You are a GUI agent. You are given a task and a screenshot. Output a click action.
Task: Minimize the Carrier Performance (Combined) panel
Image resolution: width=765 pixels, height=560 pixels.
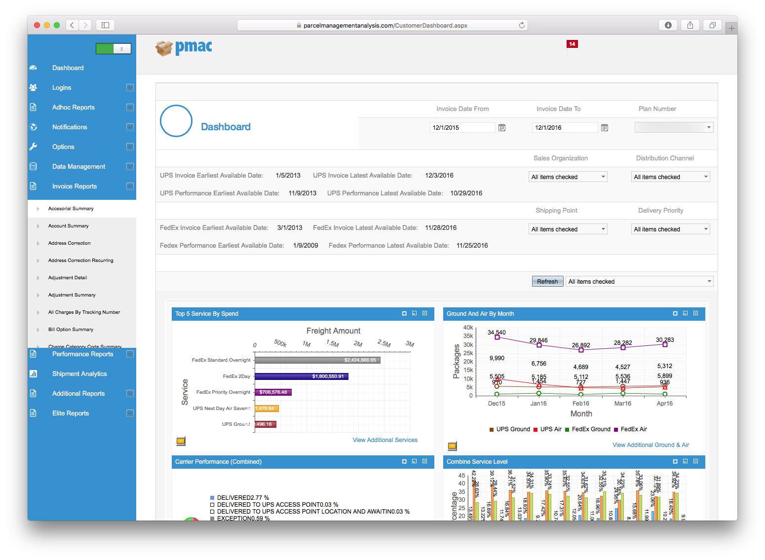point(404,461)
